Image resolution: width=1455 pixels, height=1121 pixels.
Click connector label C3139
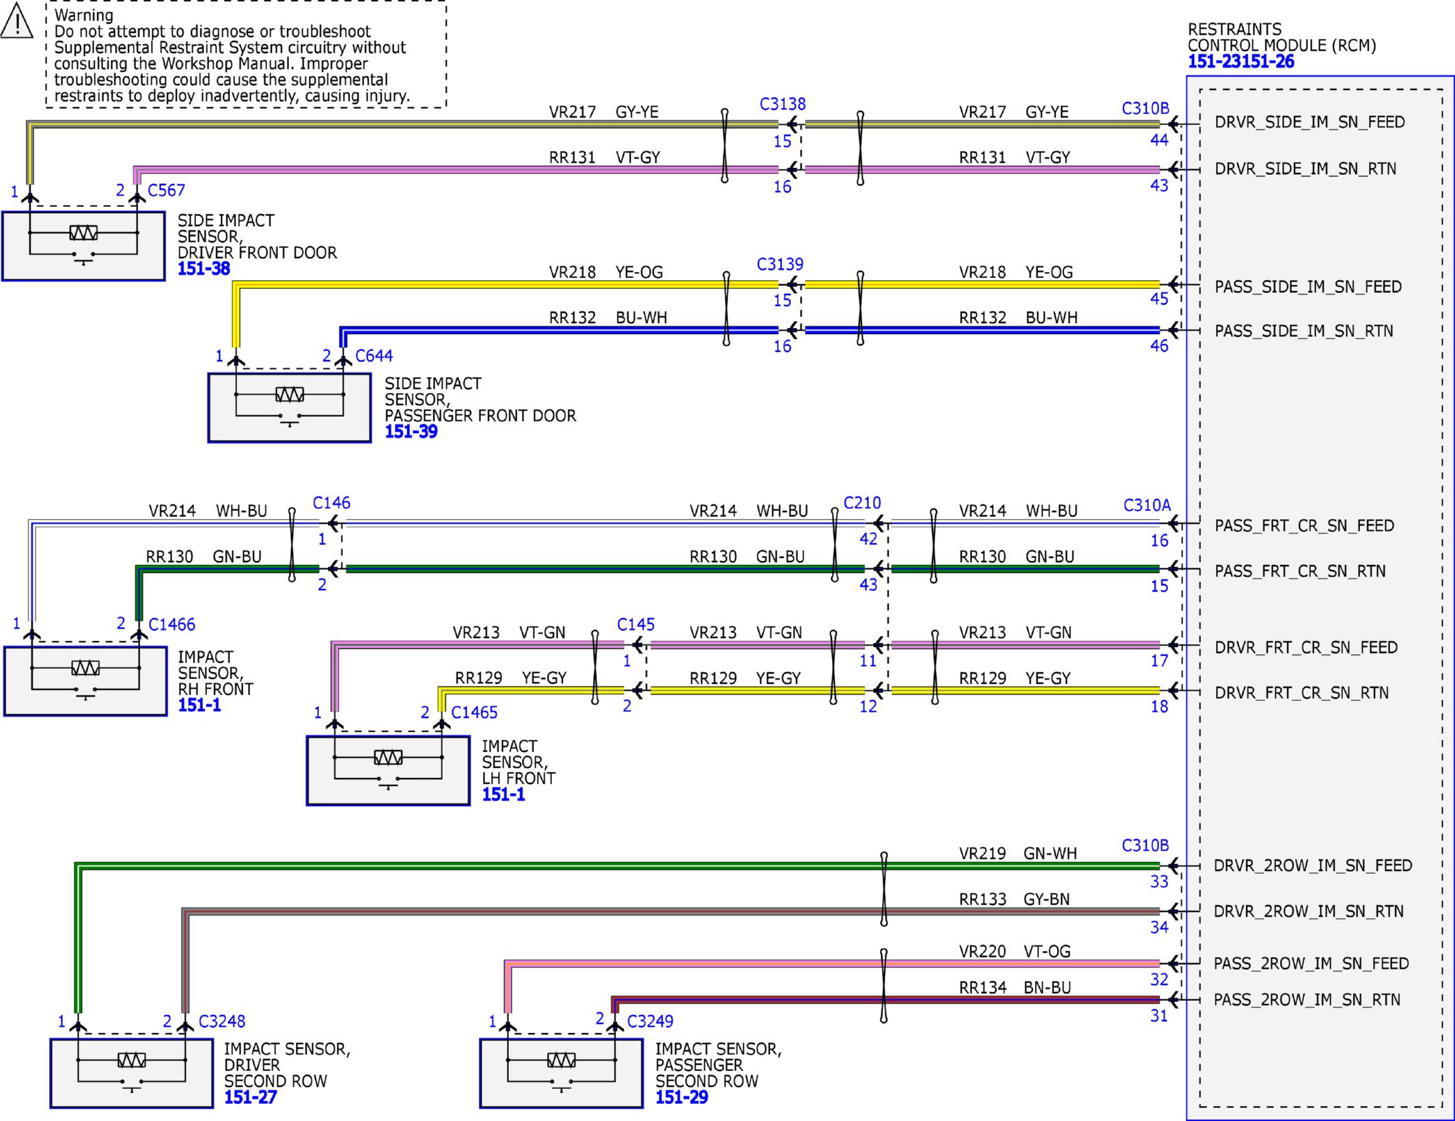780,264
